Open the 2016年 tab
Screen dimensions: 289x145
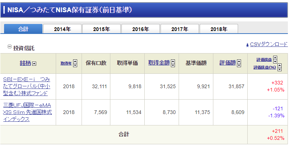[141, 29]
